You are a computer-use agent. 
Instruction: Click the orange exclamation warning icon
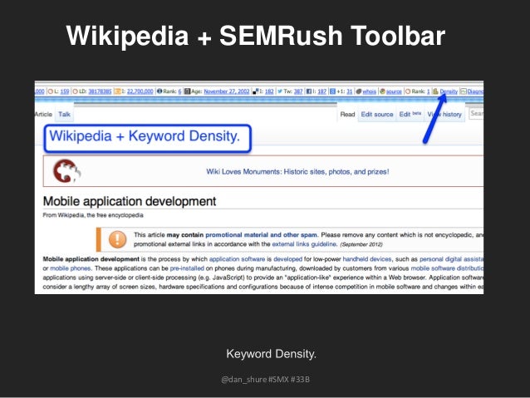click(117, 239)
